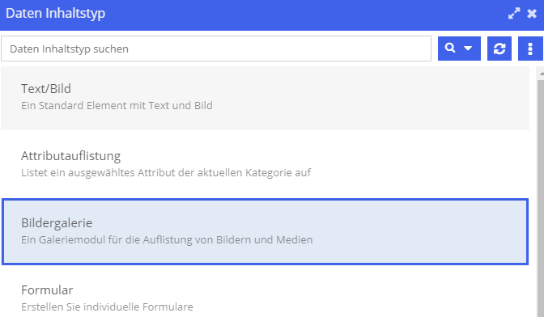
Task: Click description 'Ein Standard Element mit Text und Bild'
Action: coord(117,105)
